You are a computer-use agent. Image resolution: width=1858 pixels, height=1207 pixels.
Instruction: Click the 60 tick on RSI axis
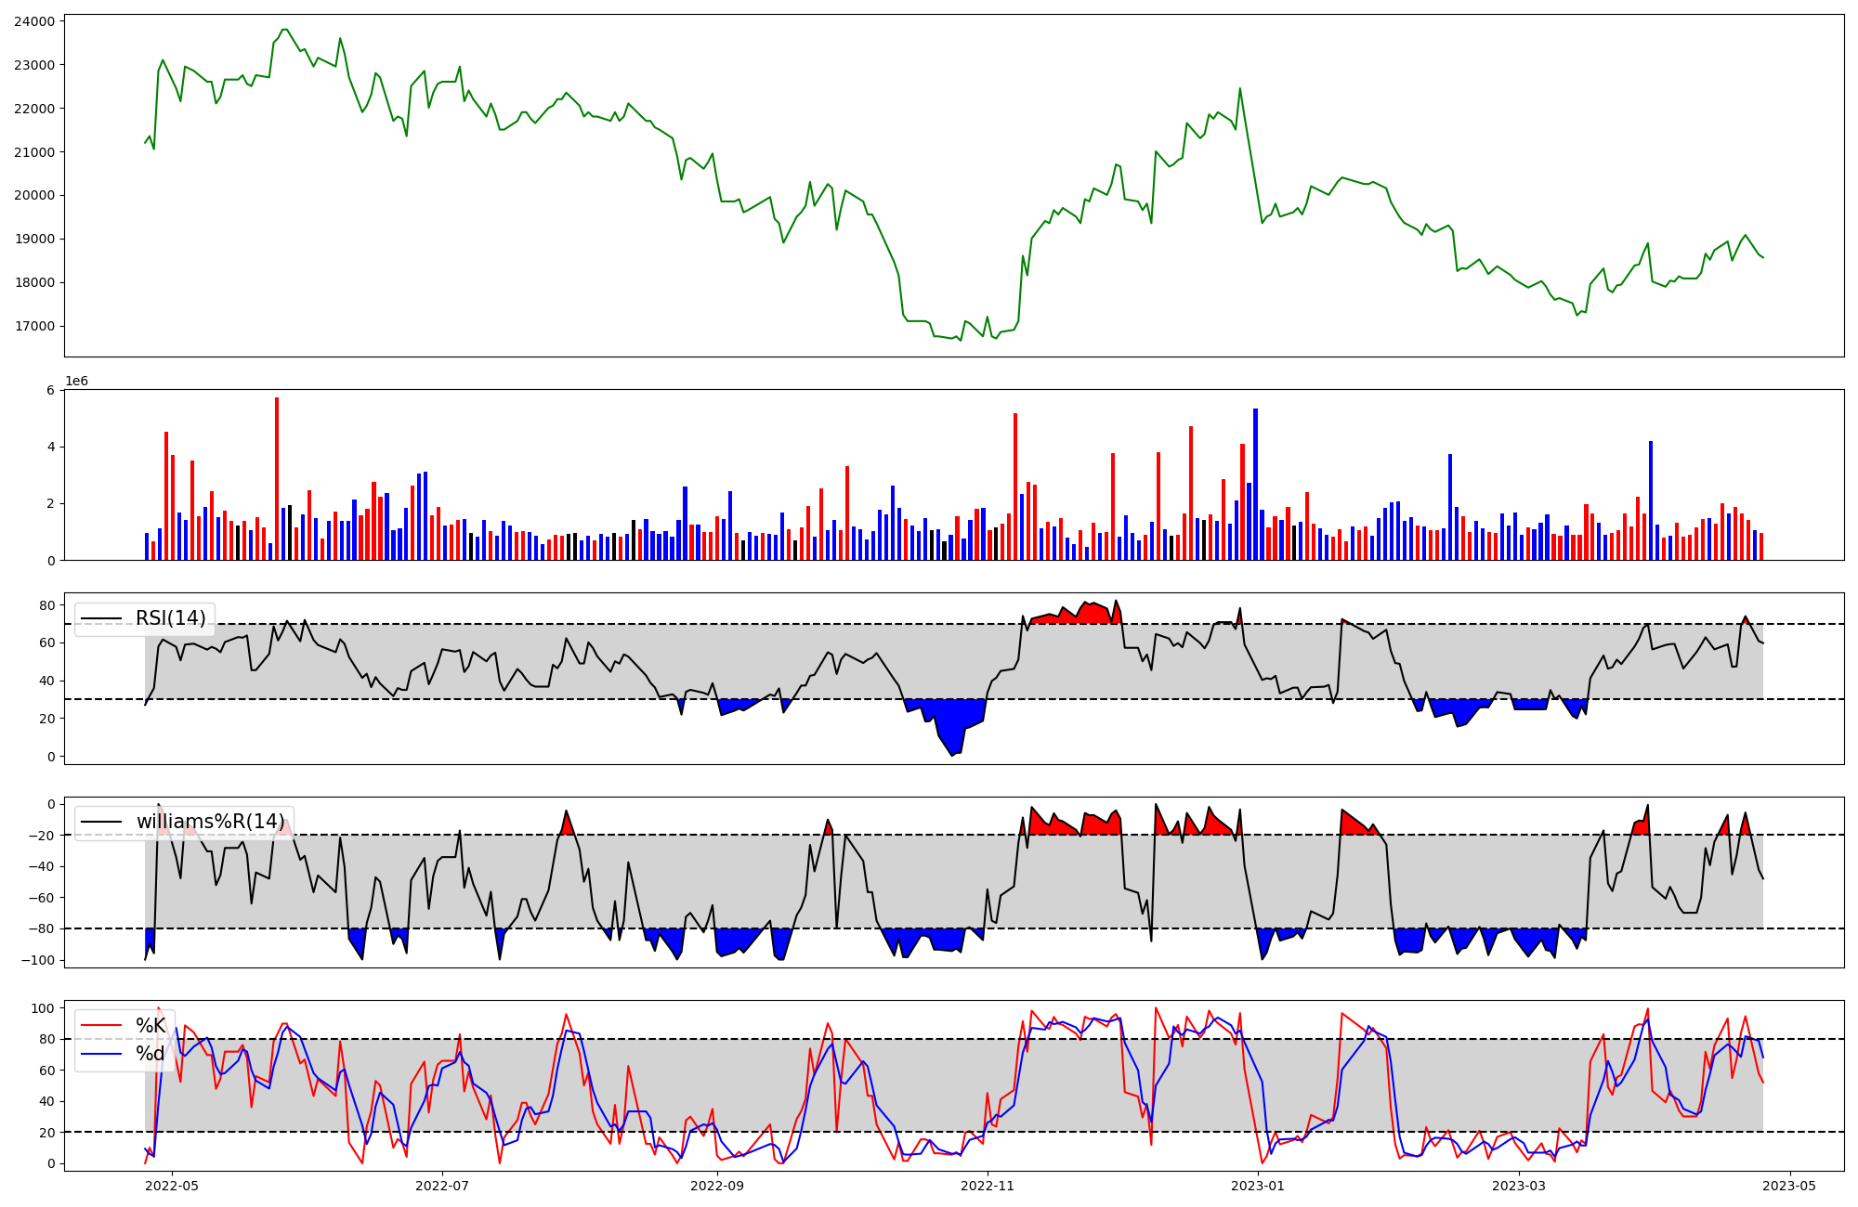click(47, 643)
